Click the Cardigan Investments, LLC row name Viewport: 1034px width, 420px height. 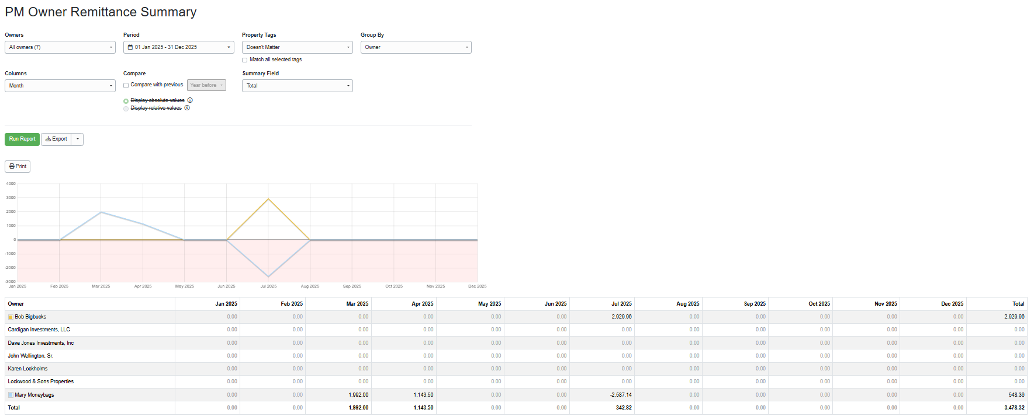(39, 330)
